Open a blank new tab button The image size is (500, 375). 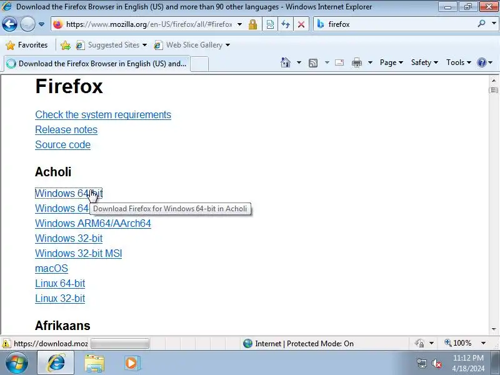(x=199, y=64)
